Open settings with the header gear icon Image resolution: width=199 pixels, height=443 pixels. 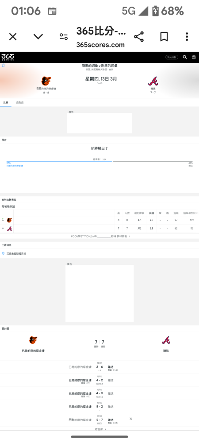click(x=194, y=57)
